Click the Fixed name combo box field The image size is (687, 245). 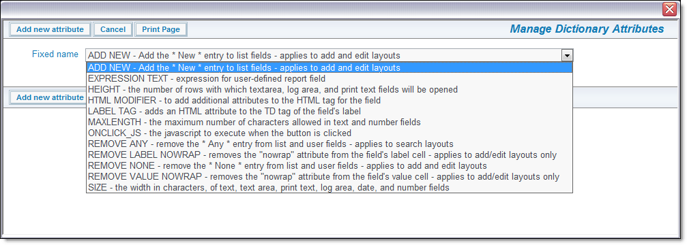(329, 55)
